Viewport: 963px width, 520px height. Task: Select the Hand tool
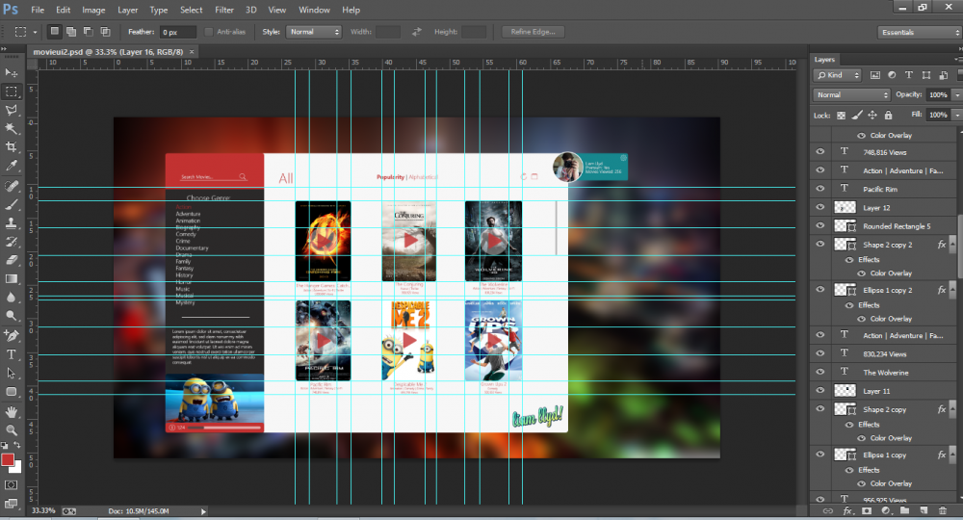(11, 412)
